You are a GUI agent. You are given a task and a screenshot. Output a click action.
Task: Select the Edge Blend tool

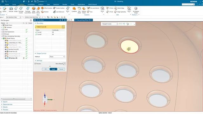(34, 10)
